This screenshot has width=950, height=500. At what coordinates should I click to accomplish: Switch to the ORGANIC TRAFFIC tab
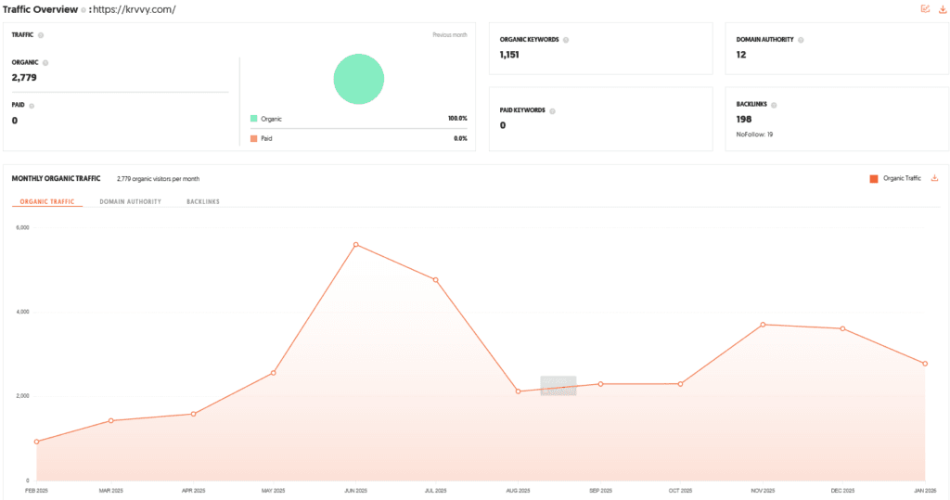click(47, 202)
